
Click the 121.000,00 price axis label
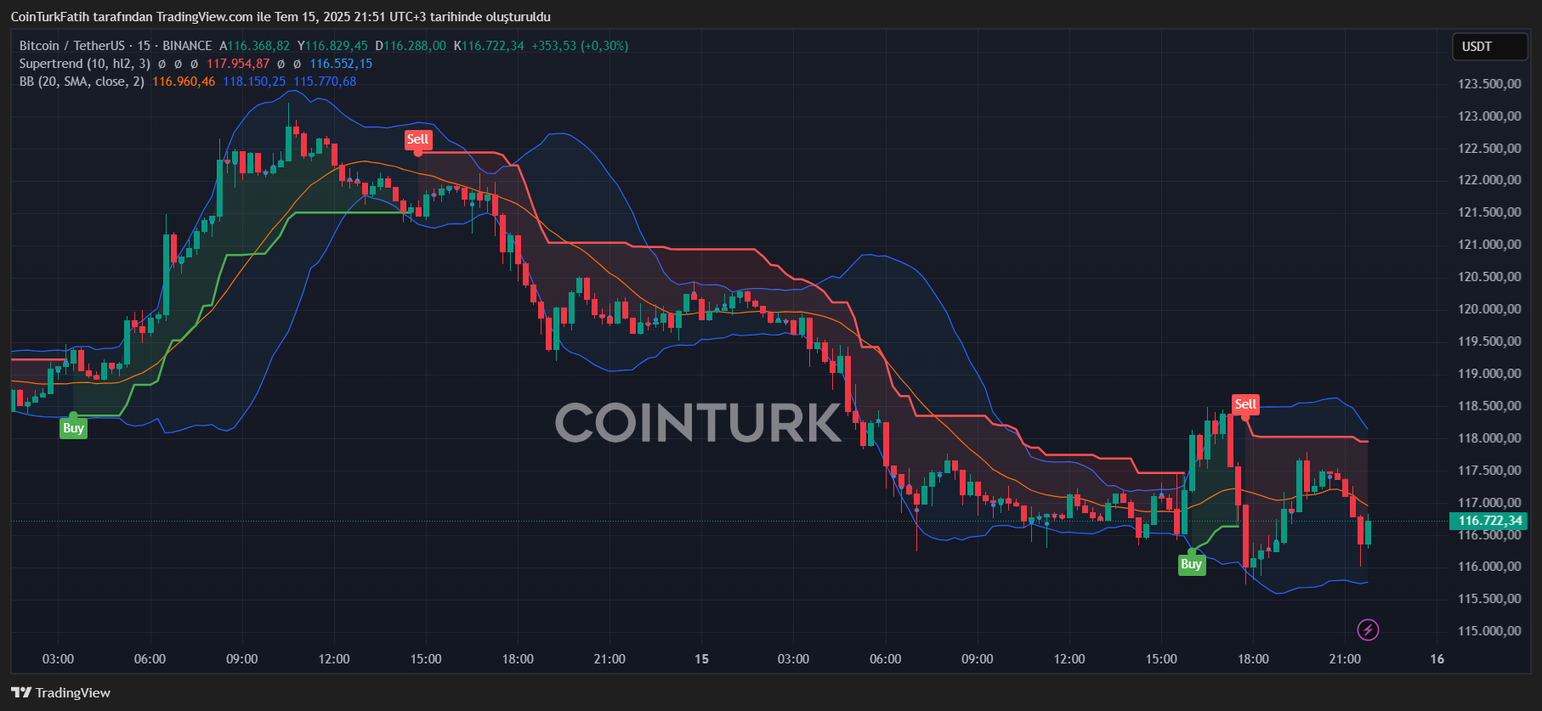(1489, 245)
